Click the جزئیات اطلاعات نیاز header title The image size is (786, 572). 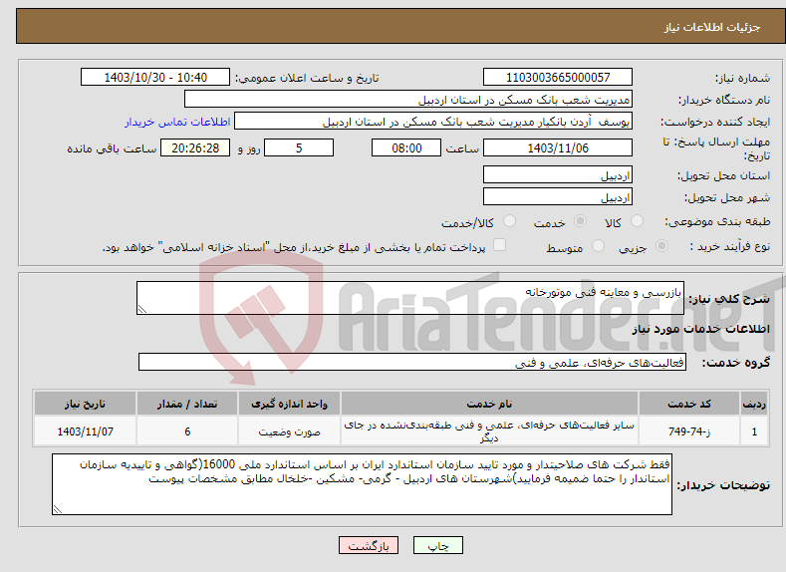[712, 27]
